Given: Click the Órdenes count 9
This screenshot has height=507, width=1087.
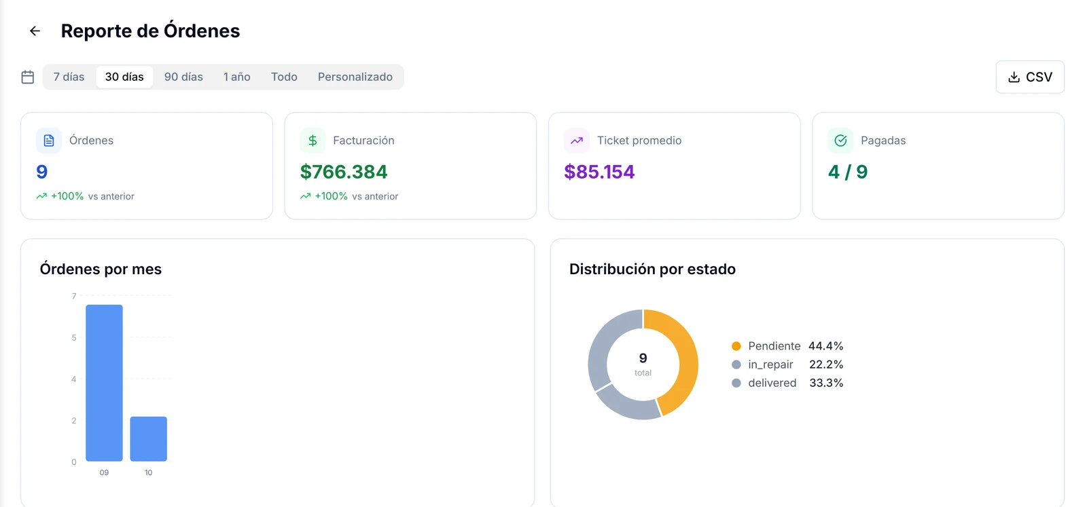Looking at the screenshot, I should pyautogui.click(x=42, y=172).
